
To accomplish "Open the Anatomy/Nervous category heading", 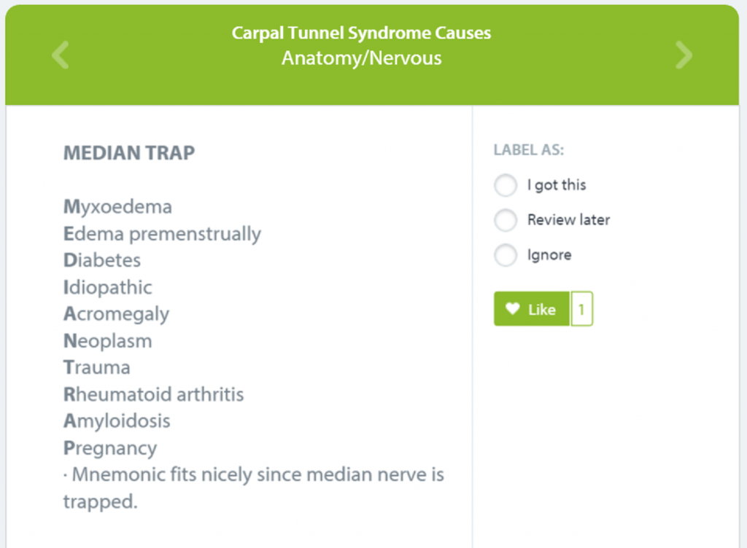I will pyautogui.click(x=361, y=58).
